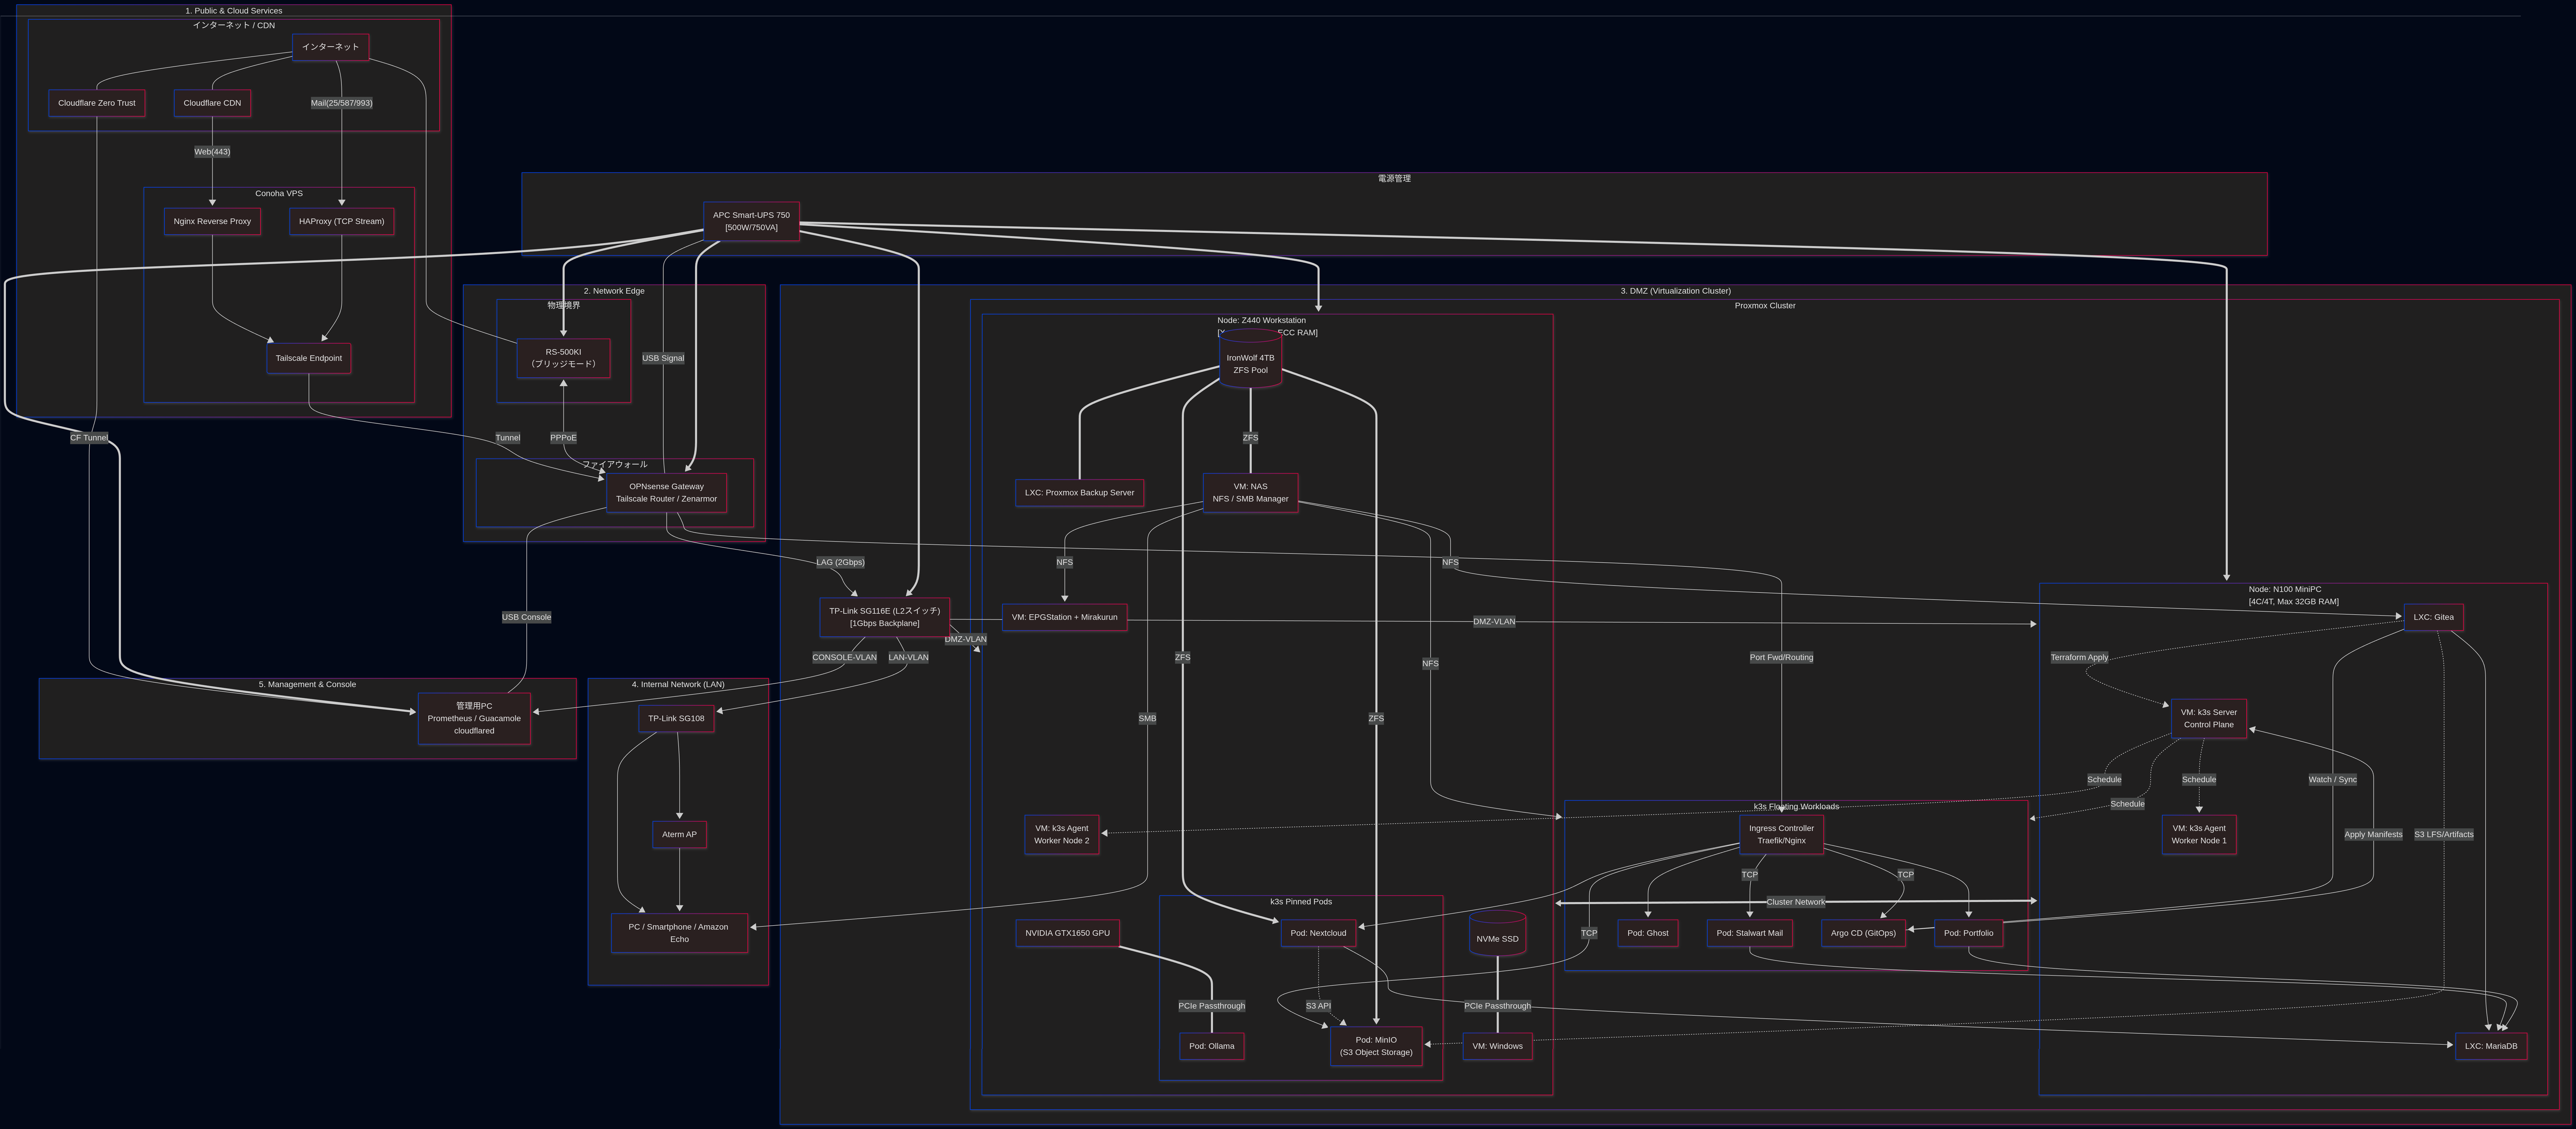Click the 4. Internal Network (LAN) title
Image resolution: width=2576 pixels, height=1129 pixels.
[678, 685]
